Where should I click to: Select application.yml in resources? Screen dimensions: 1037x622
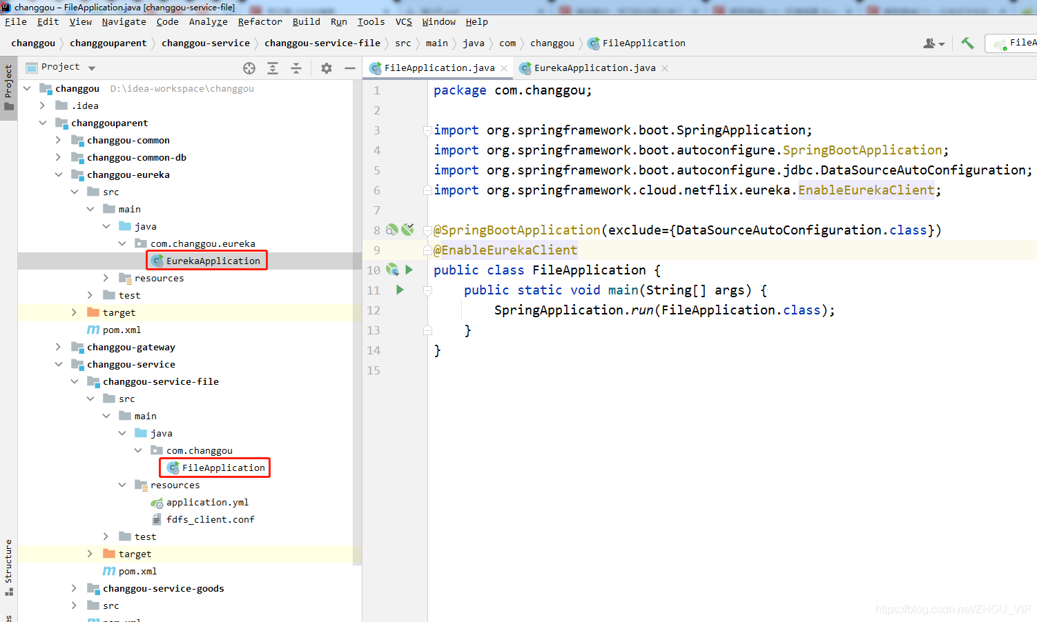[207, 502]
